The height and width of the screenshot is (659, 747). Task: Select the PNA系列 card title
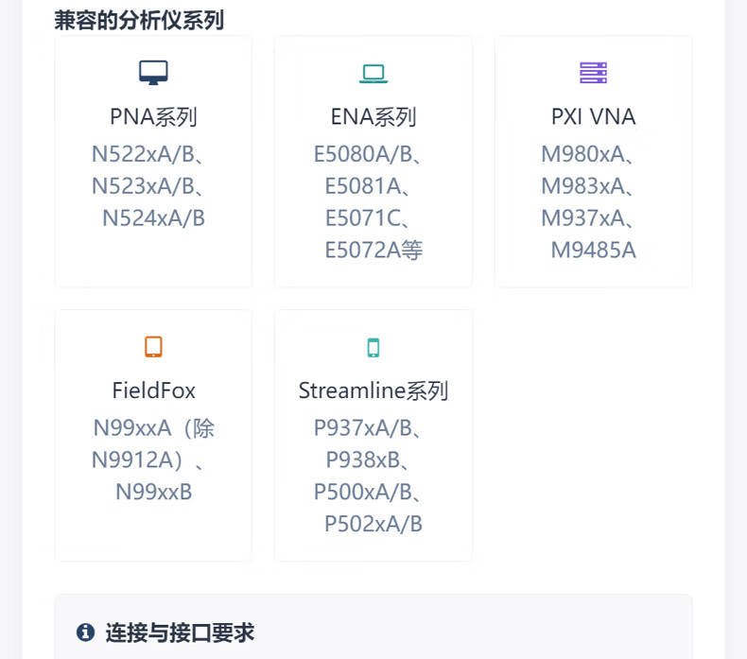[x=153, y=117]
